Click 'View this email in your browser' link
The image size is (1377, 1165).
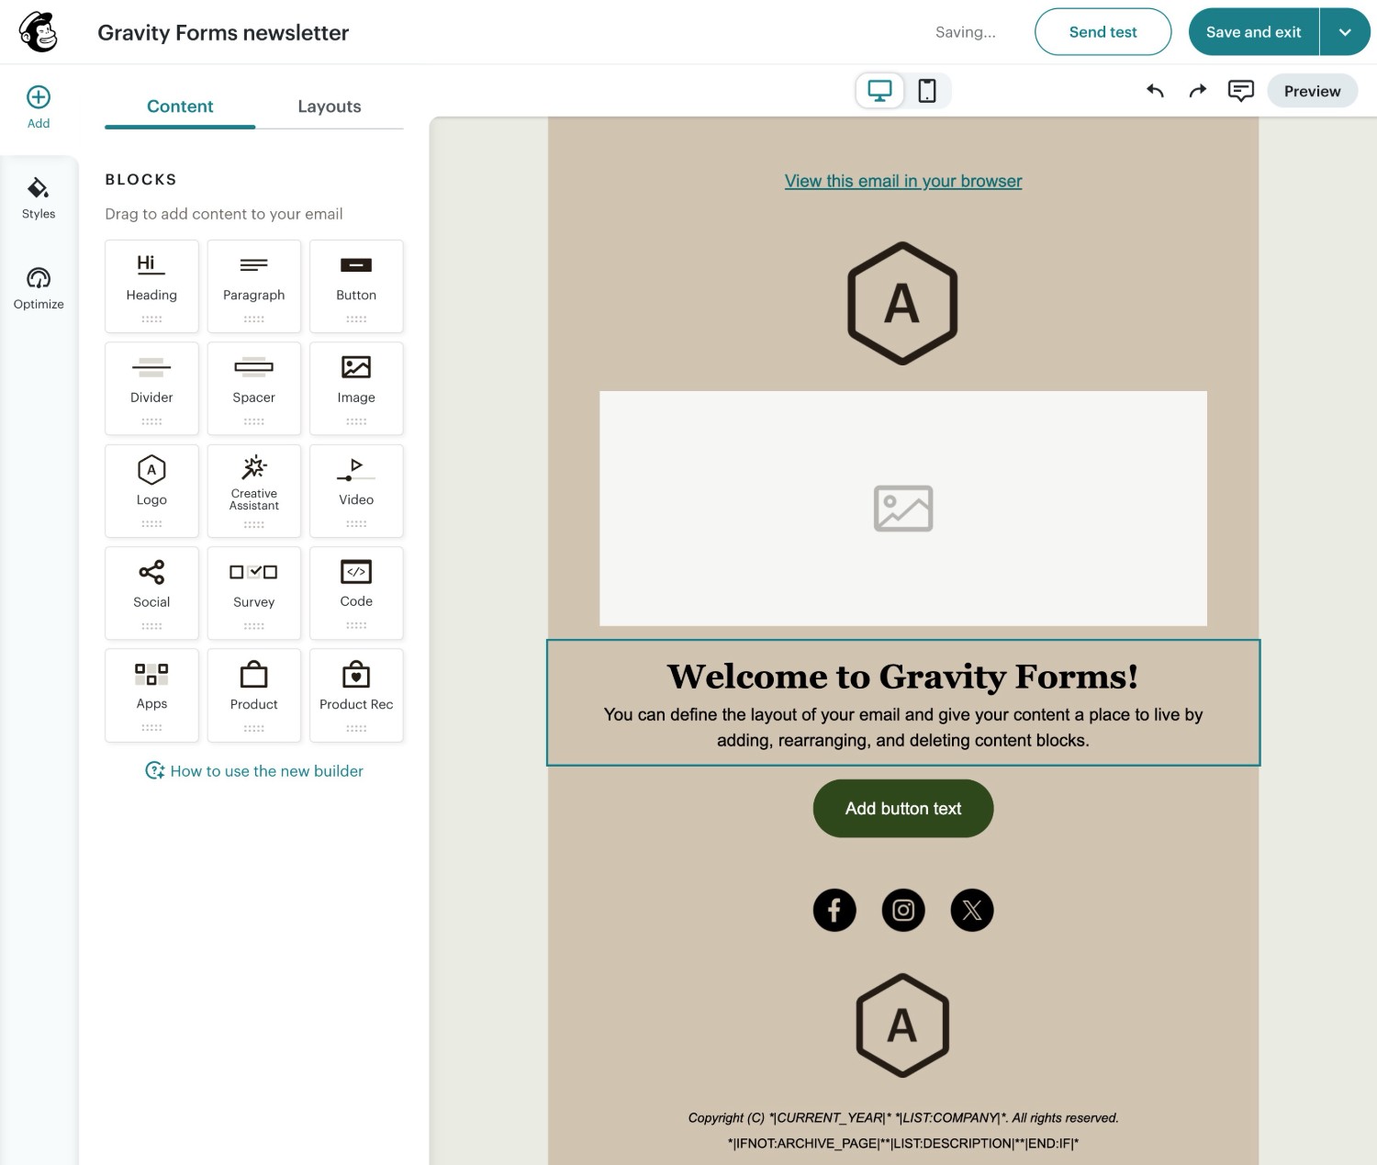903,181
